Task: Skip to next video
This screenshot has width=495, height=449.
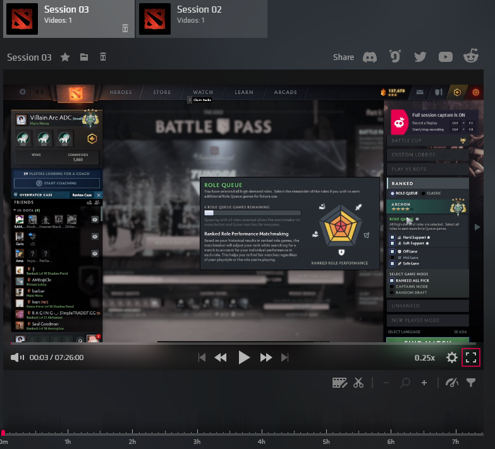Action: 284,357
